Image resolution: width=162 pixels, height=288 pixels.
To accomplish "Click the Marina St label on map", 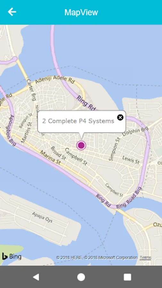I will pos(50,157).
